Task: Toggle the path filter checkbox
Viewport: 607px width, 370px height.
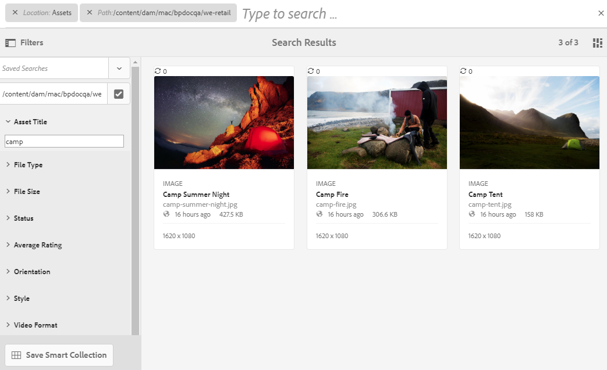Action: [x=119, y=94]
